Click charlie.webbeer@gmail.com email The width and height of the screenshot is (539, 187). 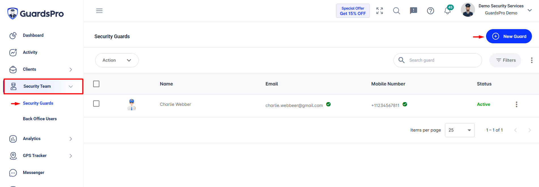294,105
